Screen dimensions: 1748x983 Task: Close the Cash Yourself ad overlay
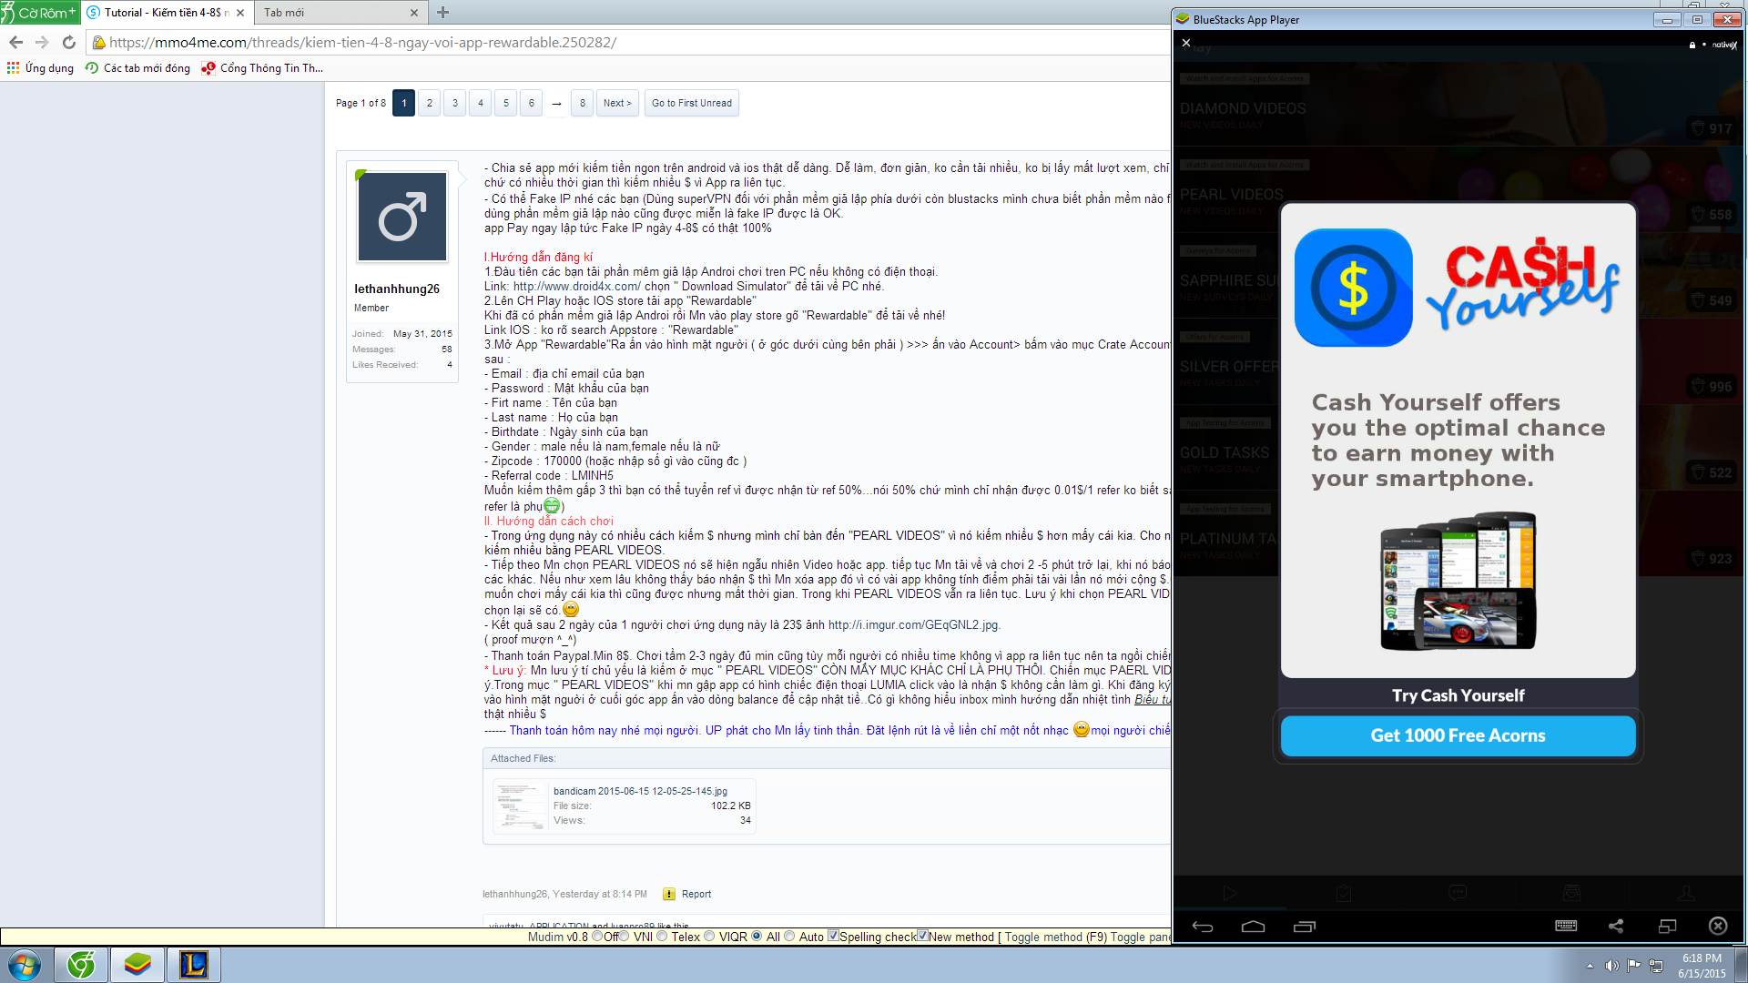1185,43
